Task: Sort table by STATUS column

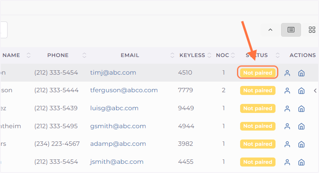Action: 278,55
